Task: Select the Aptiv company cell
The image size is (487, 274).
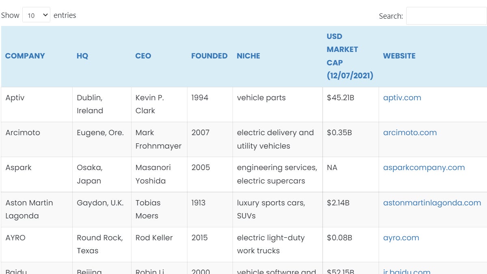Action: [x=37, y=104]
